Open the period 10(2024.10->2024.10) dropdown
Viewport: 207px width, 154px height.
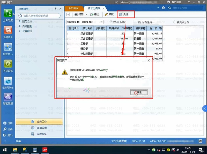tap(101, 22)
